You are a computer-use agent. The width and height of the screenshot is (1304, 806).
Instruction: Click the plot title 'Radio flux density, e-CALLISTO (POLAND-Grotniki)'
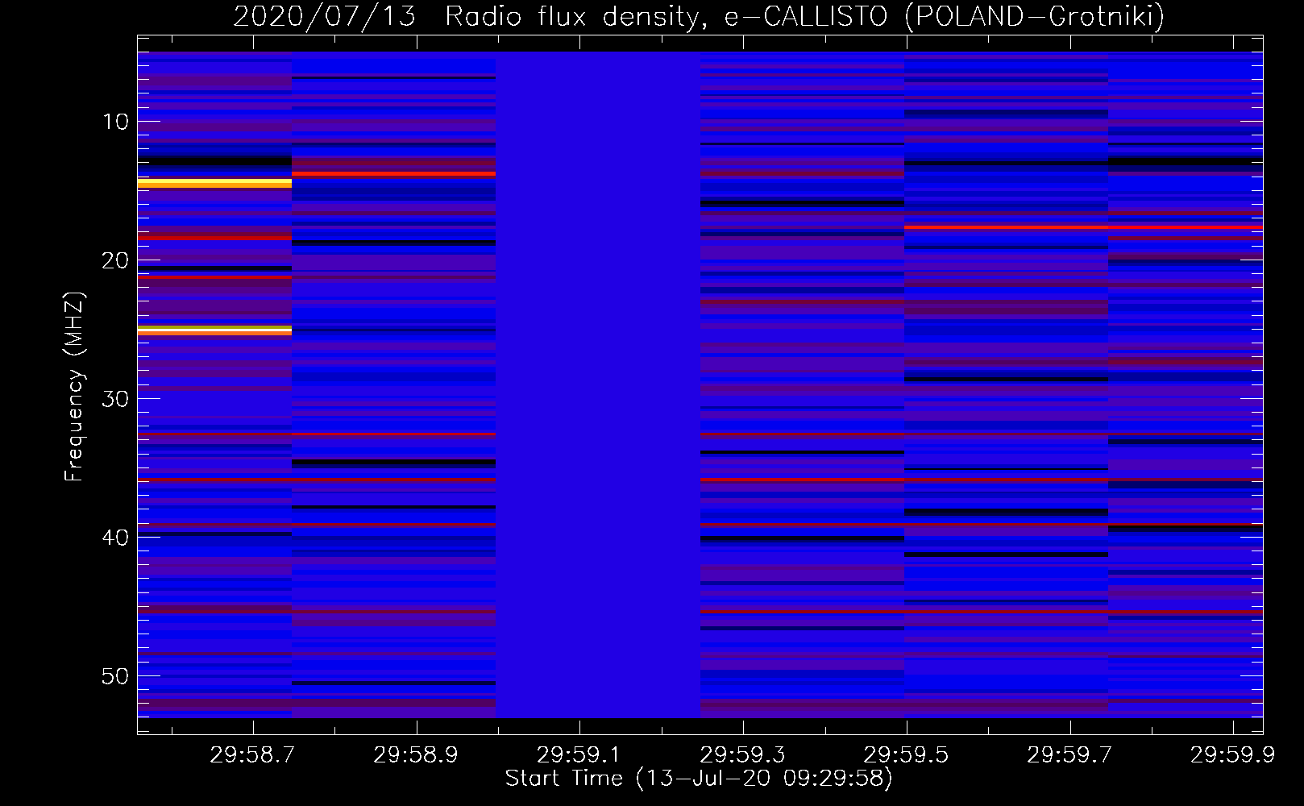coord(804,16)
